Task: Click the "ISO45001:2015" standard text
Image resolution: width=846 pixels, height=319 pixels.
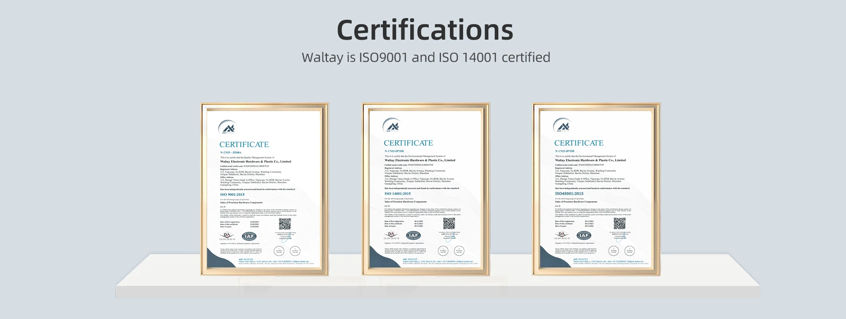Action: tap(569, 193)
